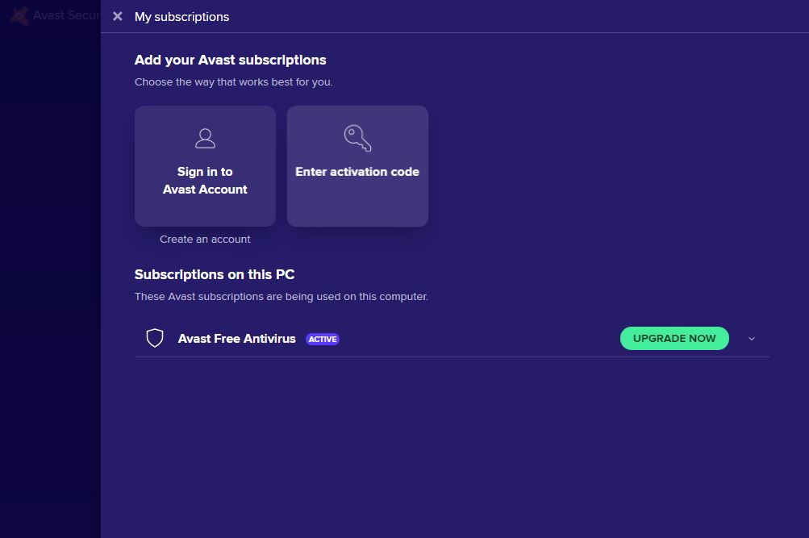Expand the Avast Free Antivirus subscription details
The width and height of the screenshot is (809, 538).
(x=752, y=339)
